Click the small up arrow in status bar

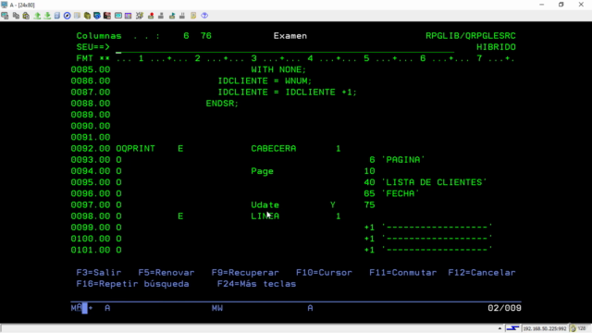coord(499,328)
